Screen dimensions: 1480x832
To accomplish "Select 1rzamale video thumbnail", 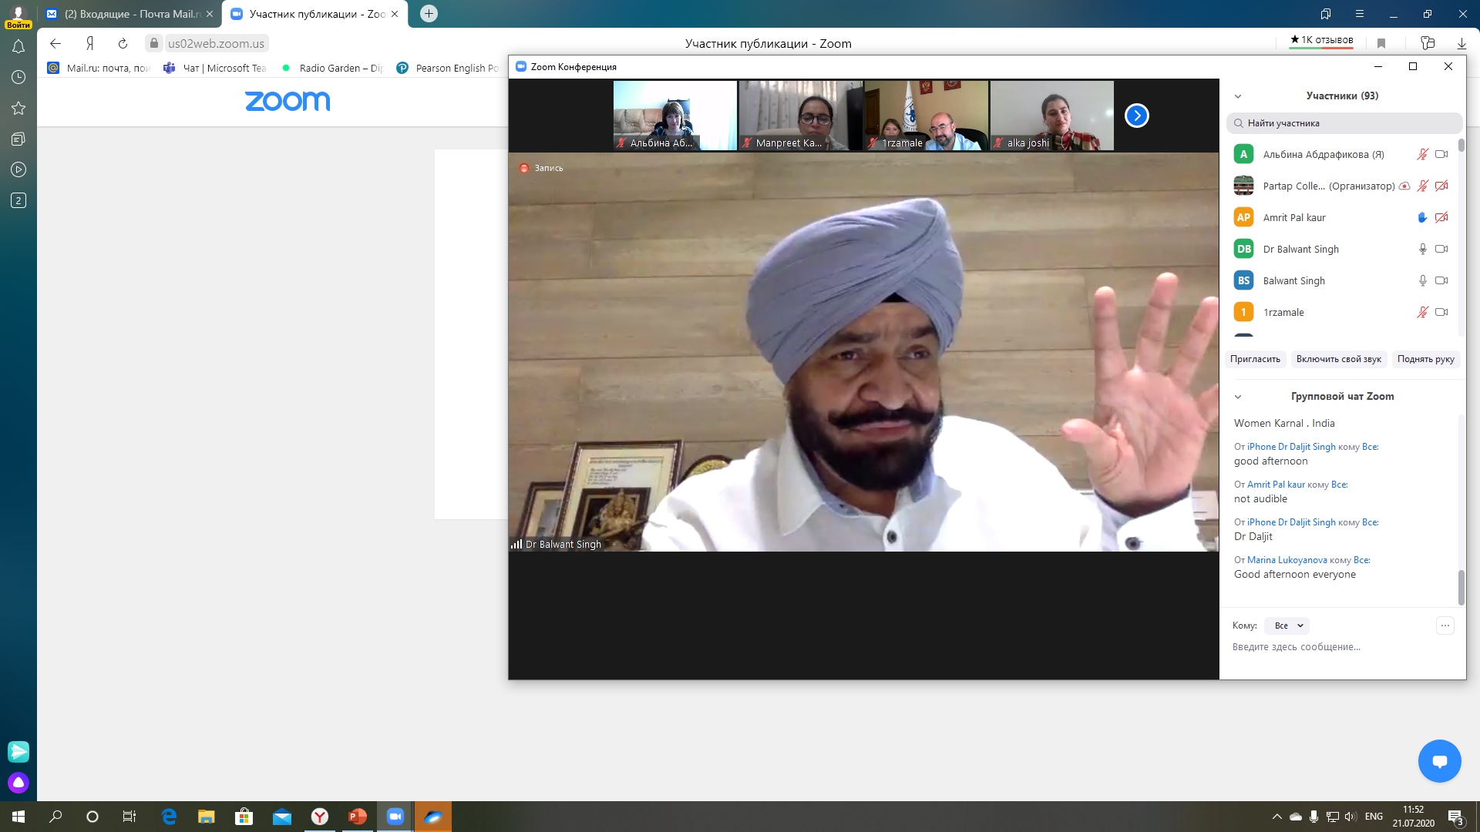I will (x=926, y=116).
